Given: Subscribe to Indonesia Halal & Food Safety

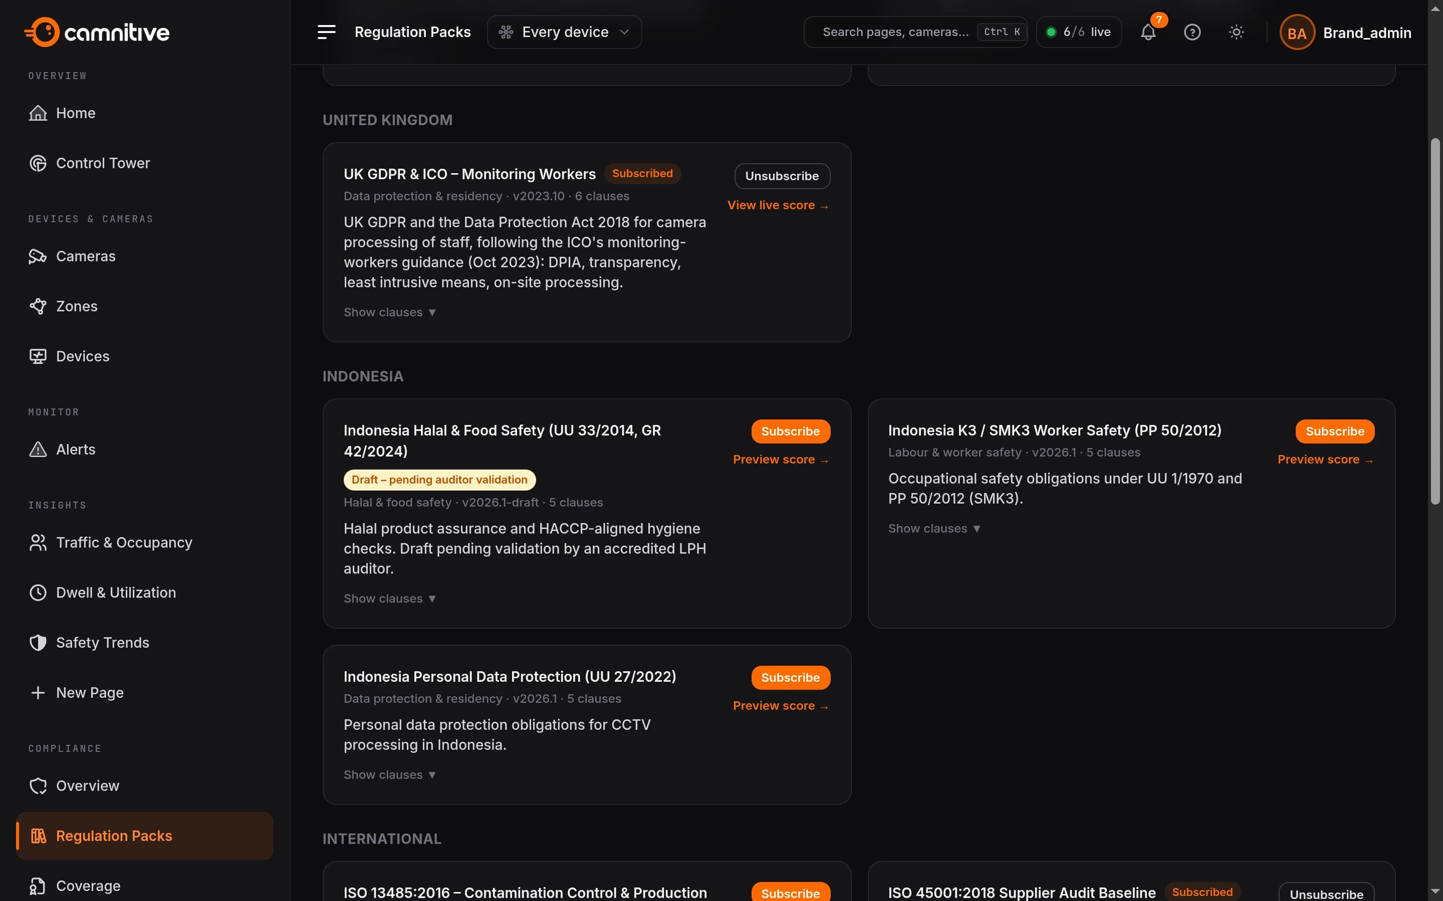Looking at the screenshot, I should (x=790, y=431).
